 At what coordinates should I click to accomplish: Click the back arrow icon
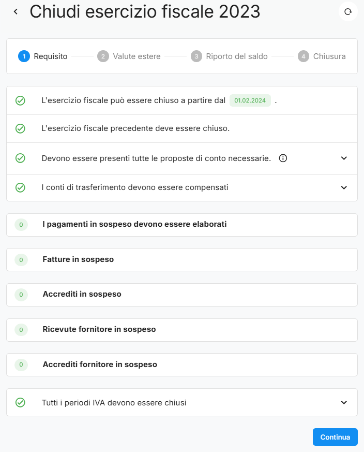(x=16, y=11)
